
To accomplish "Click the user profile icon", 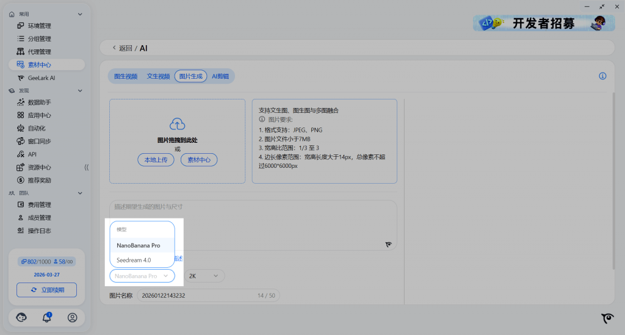I will click(x=73, y=317).
